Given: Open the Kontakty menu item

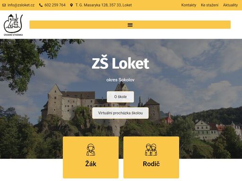Looking at the screenshot, I should [189, 5].
